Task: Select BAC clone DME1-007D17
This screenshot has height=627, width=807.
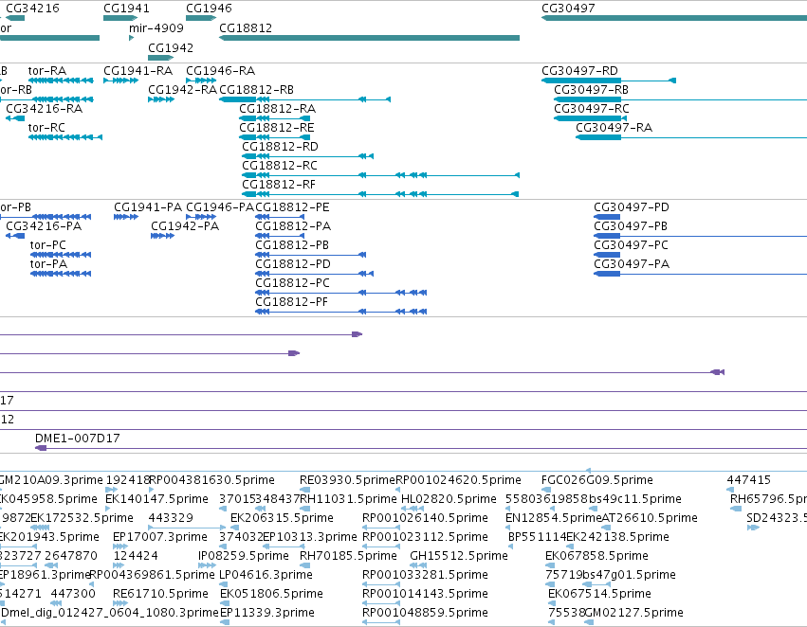Action: pos(421,448)
